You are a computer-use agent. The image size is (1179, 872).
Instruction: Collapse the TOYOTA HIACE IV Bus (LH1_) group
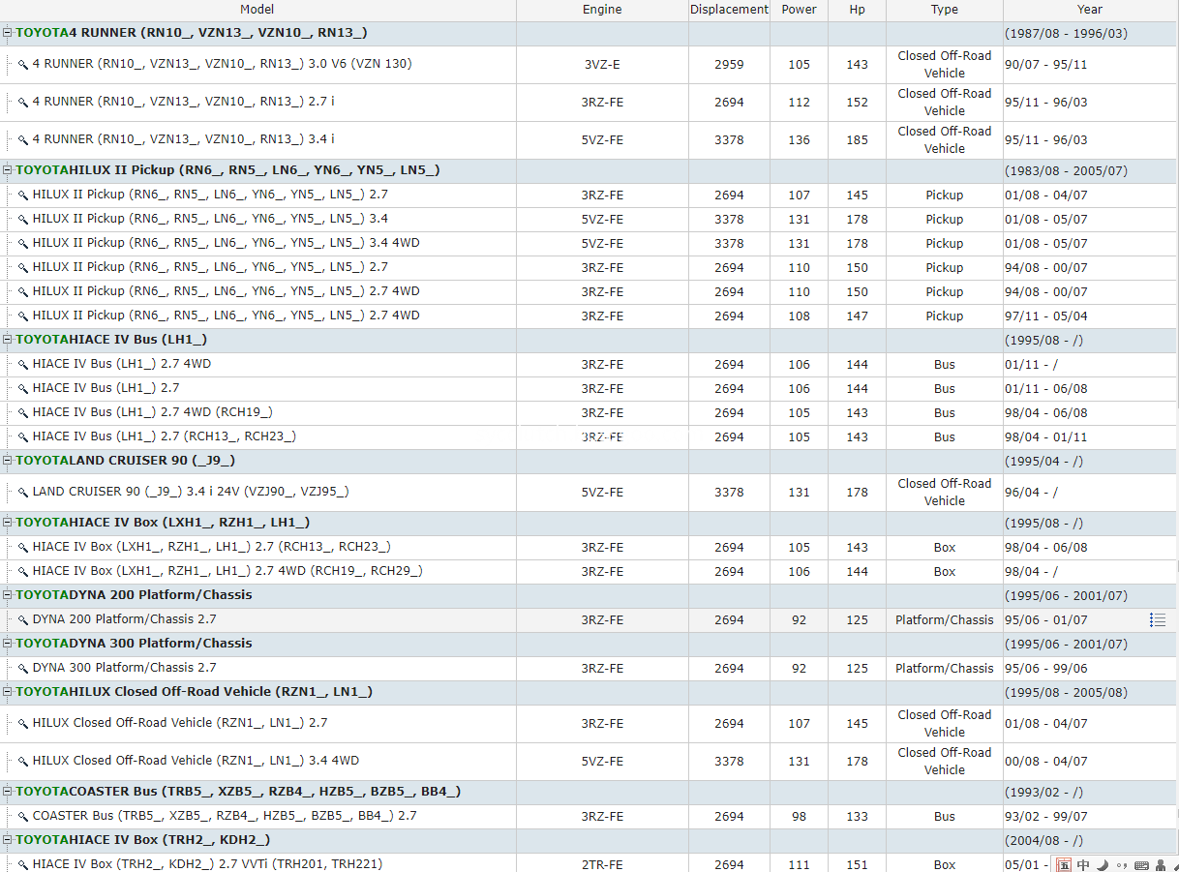[8, 340]
